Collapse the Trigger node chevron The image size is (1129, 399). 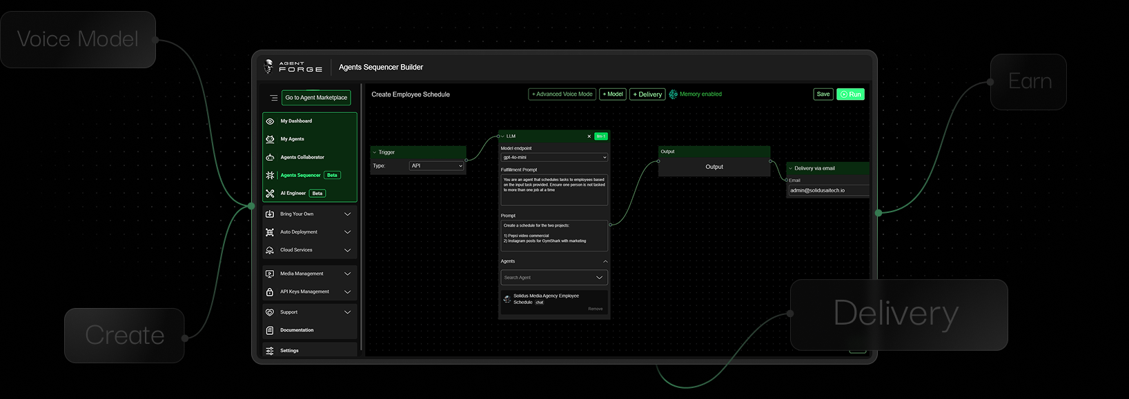coord(375,152)
